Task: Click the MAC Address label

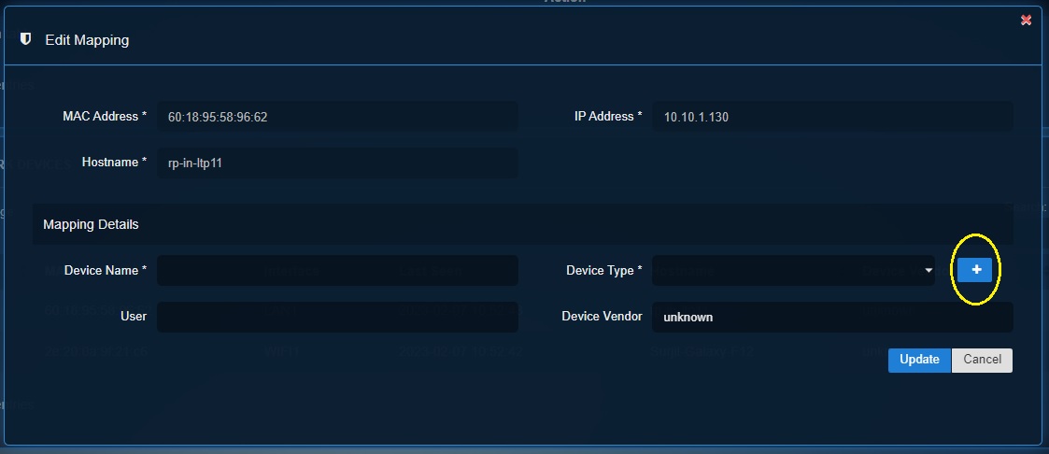Action: pos(105,117)
